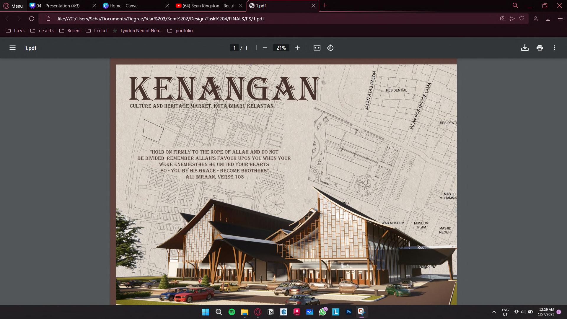Rotate the PDF counterclockwise
The height and width of the screenshot is (319, 567).
pos(330,48)
